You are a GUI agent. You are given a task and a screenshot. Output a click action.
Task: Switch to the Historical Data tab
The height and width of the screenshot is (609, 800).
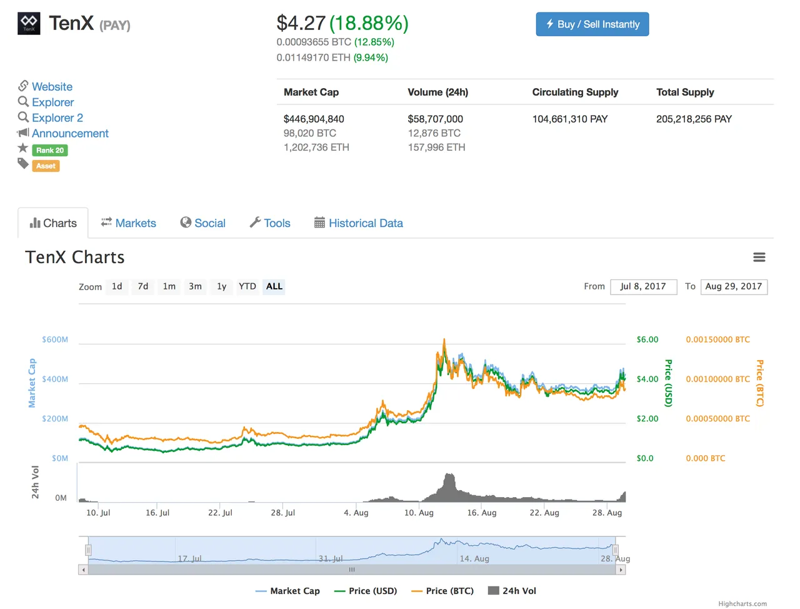[359, 223]
